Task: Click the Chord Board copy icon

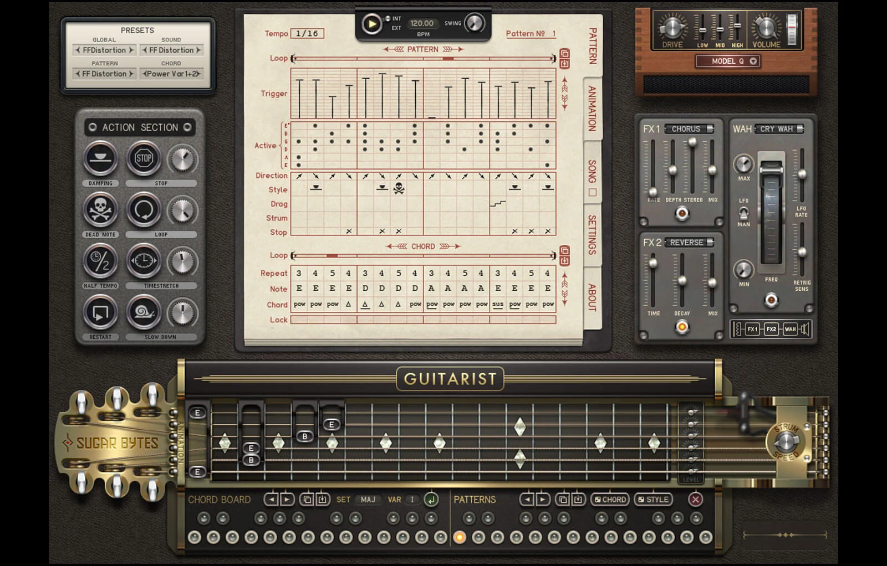Action: [307, 500]
